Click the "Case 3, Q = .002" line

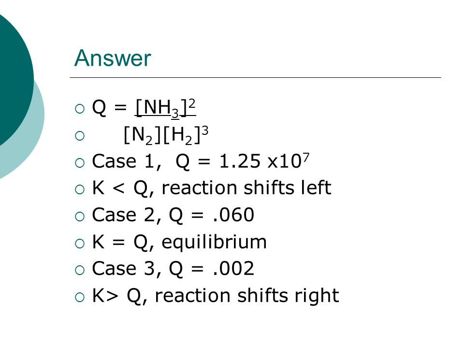click(173, 269)
